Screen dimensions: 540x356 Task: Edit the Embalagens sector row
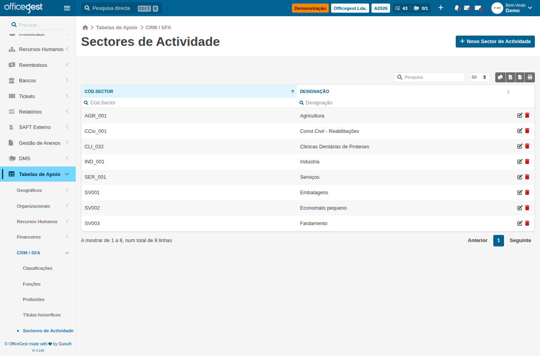520,192
